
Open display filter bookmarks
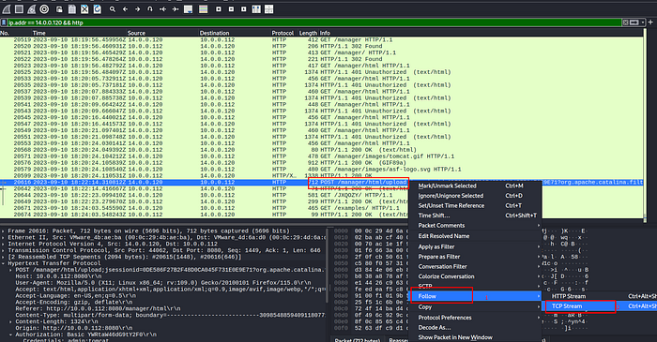pyautogui.click(x=4, y=22)
